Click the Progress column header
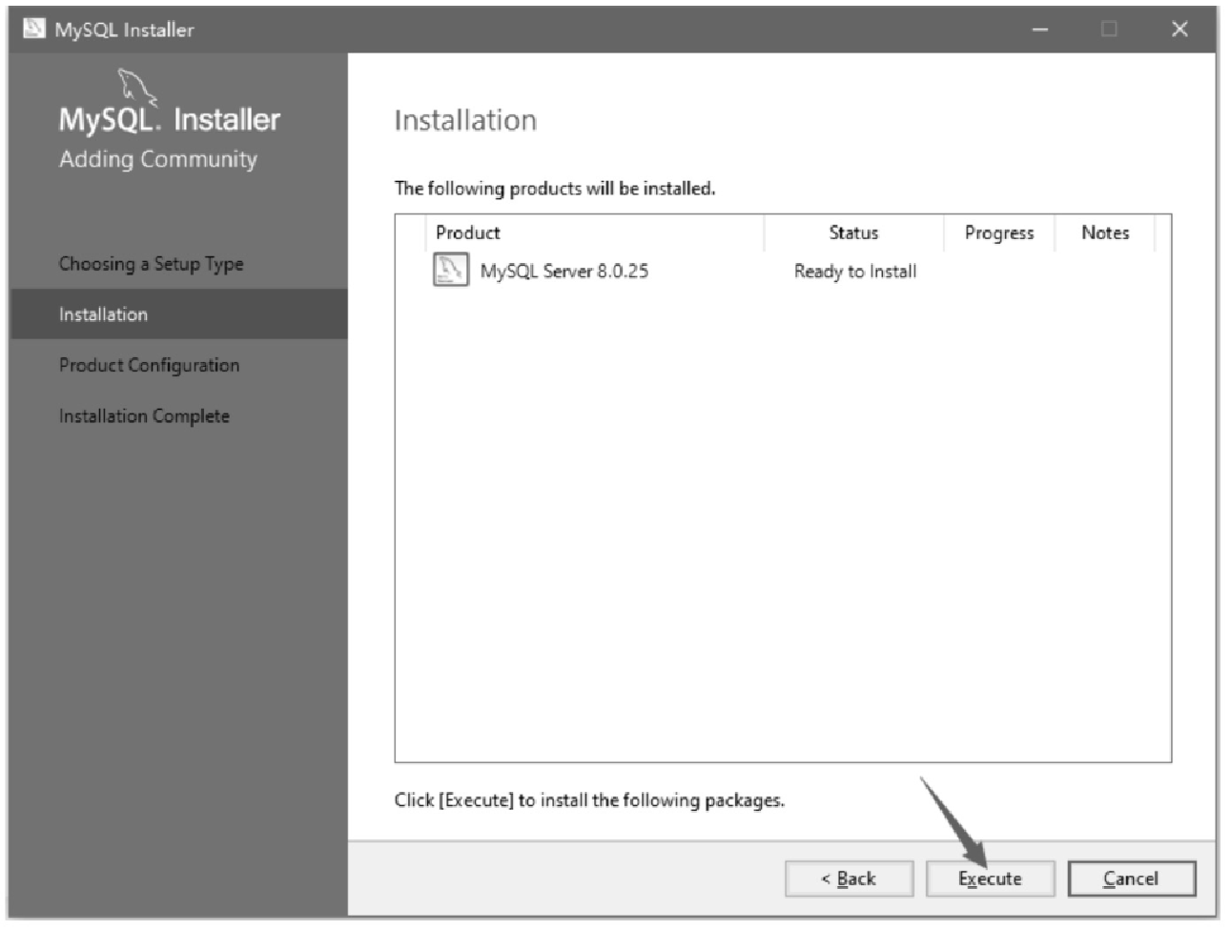This screenshot has width=1230, height=930. click(998, 232)
